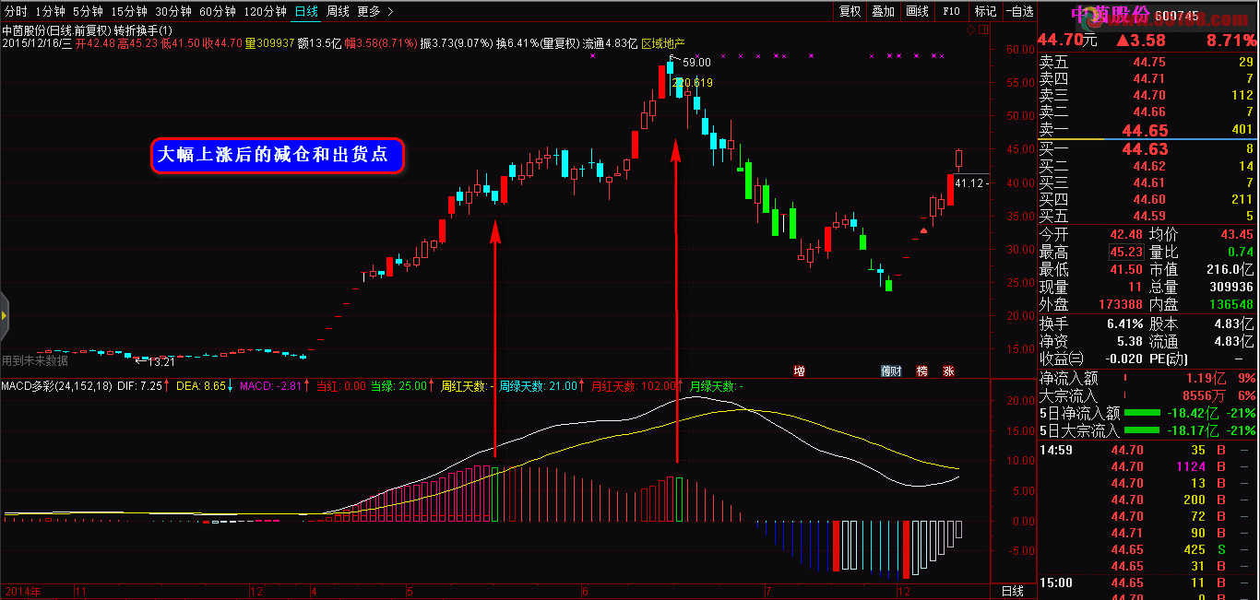This screenshot has width=1260, height=600.
Task: Click the 换手 value 6.41%
Action: [x=1124, y=324]
